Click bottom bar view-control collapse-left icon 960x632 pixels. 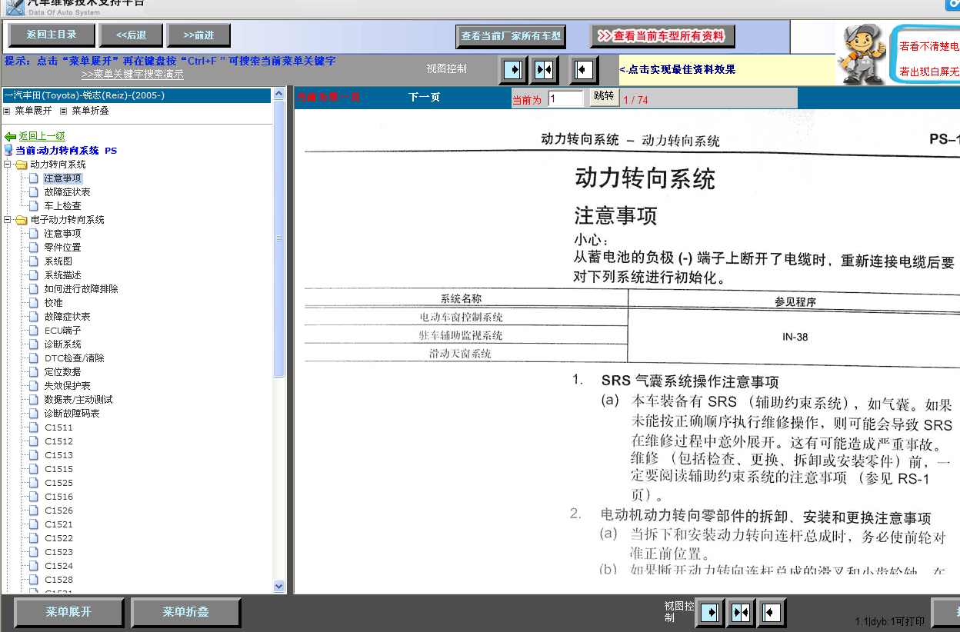click(x=772, y=613)
